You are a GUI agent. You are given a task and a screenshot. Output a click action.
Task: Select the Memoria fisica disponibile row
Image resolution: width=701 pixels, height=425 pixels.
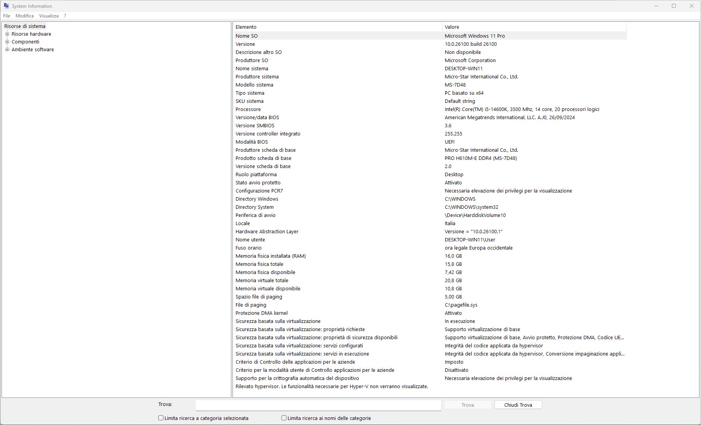point(430,272)
